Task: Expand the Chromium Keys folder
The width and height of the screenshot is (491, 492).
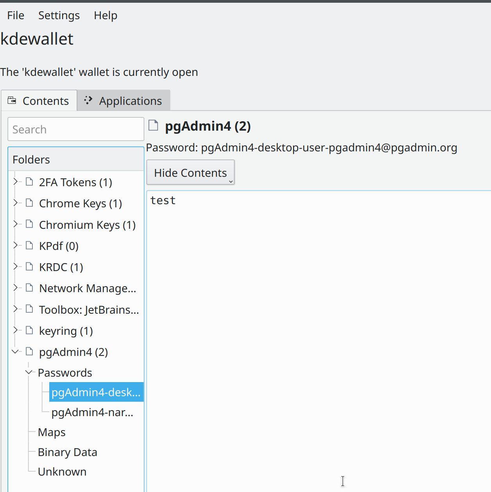Action: 16,224
